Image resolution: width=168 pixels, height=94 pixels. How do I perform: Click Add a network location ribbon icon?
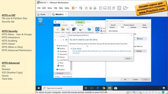click(89, 30)
